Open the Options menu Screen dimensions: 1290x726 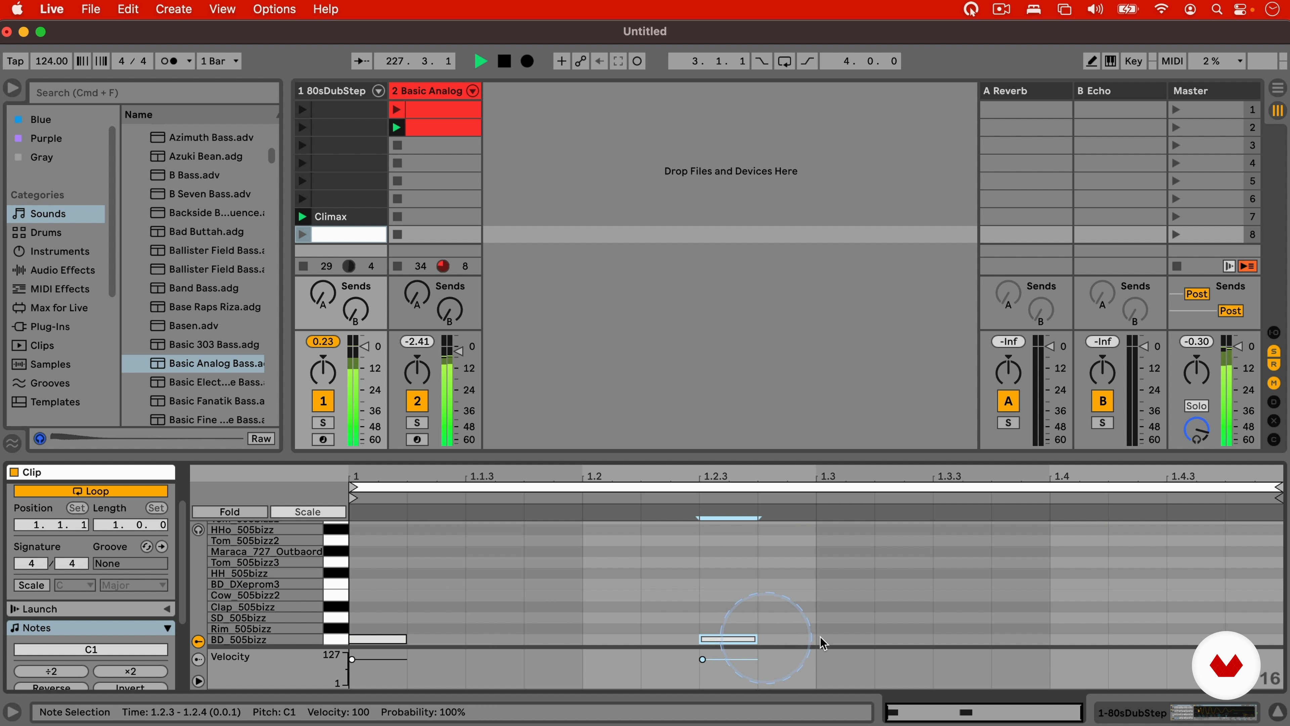[x=274, y=9]
